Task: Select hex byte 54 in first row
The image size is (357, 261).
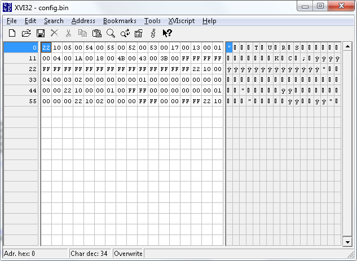Action: (x=89, y=47)
